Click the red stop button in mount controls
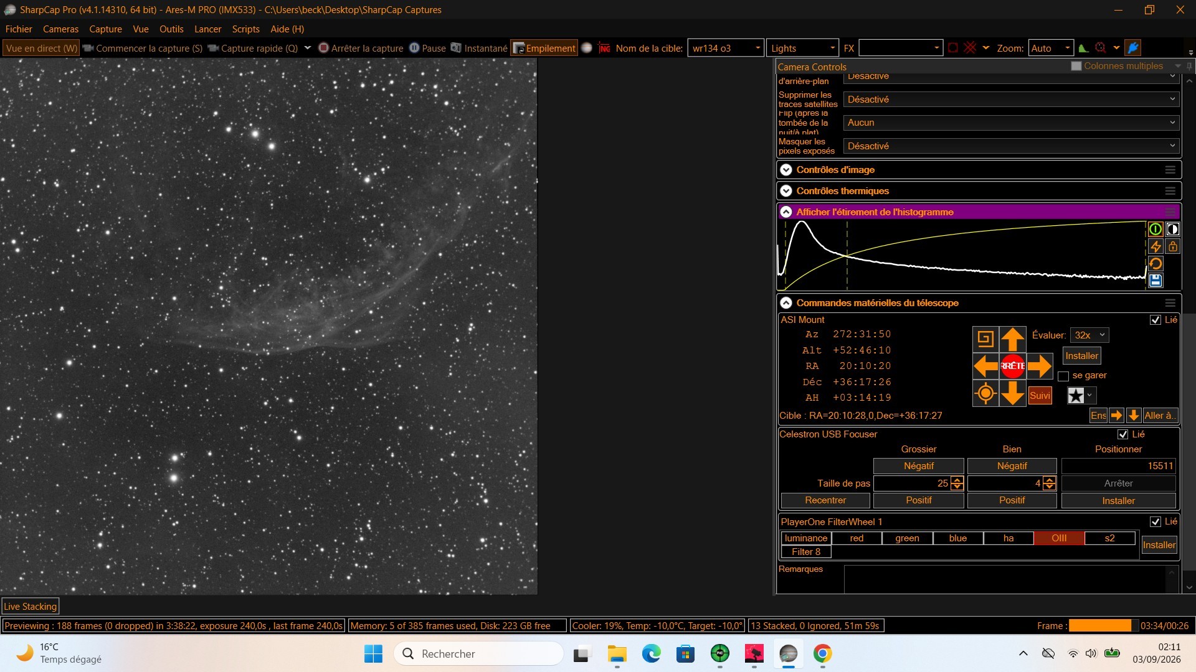Viewport: 1196px width, 672px height. pyautogui.click(x=1012, y=366)
